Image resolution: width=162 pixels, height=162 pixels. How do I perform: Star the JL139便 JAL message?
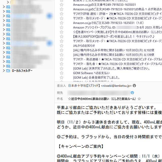[x=62, y=55]
